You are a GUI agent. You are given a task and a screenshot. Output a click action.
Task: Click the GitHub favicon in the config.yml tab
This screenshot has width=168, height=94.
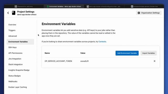[88, 7]
